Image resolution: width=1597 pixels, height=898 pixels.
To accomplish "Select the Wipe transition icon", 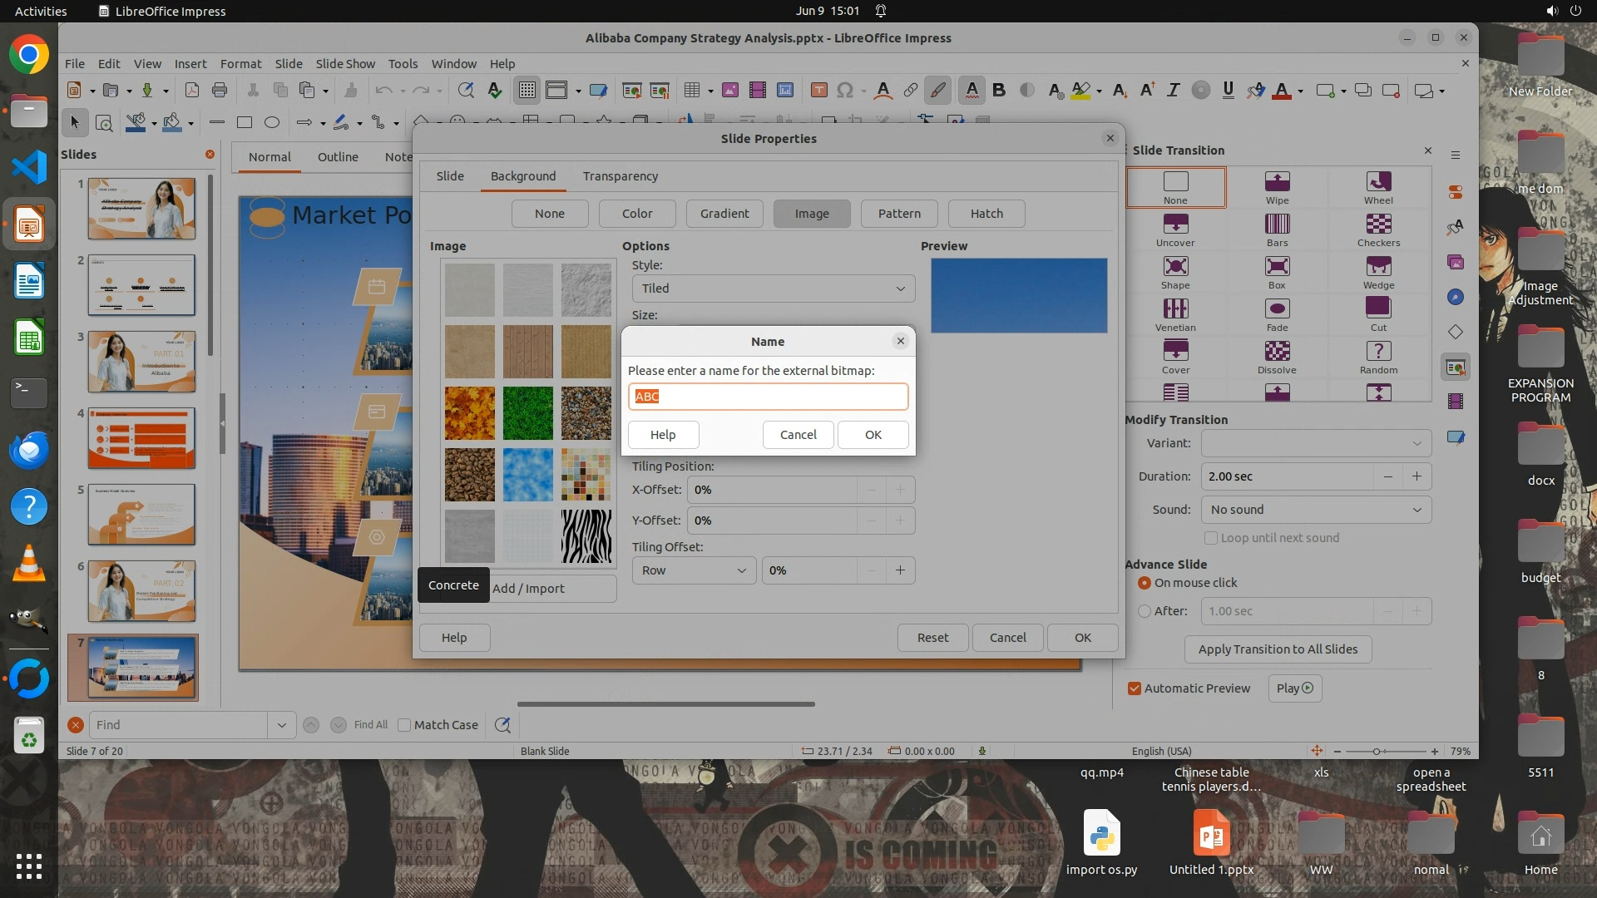I will point(1277,182).
